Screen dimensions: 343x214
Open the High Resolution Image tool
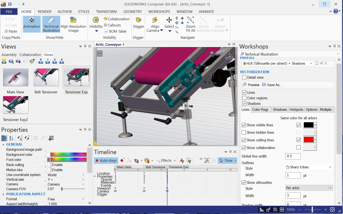[x=73, y=20]
